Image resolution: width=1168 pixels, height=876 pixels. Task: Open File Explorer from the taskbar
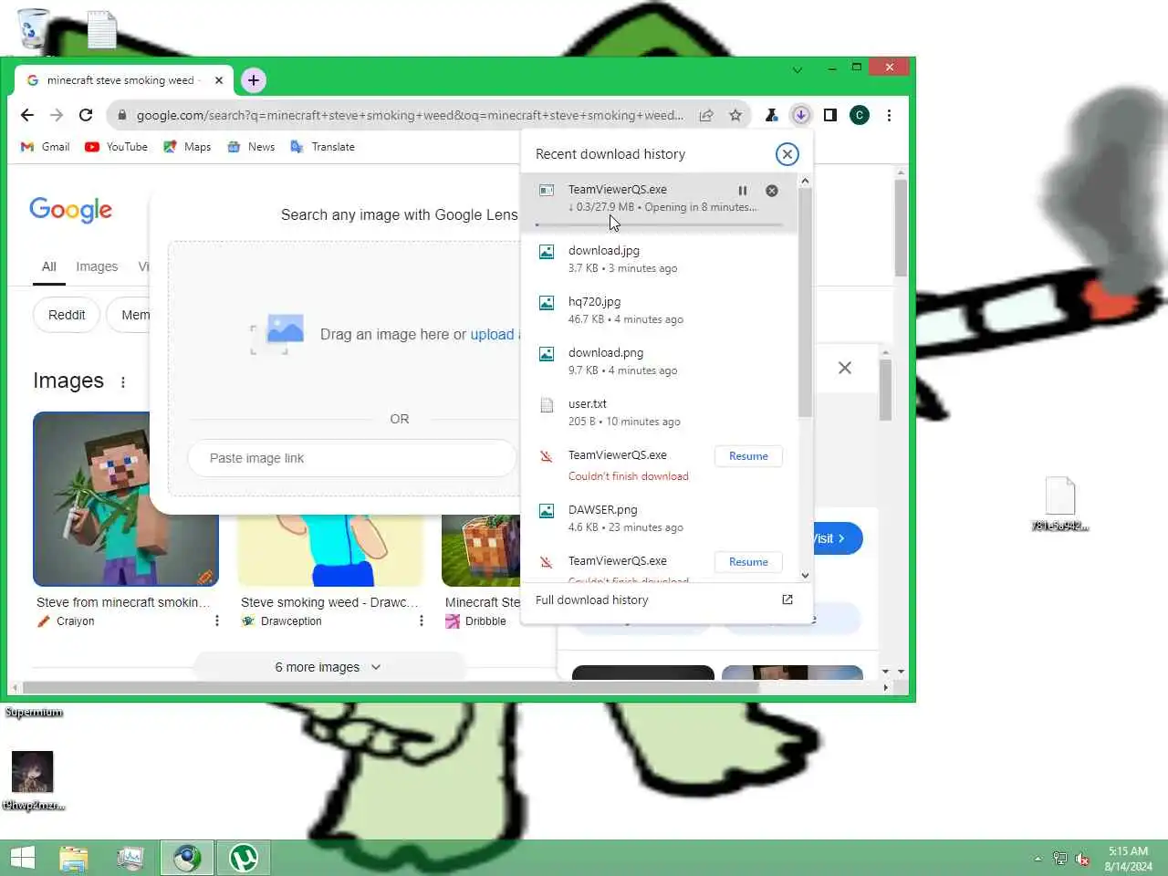(74, 858)
